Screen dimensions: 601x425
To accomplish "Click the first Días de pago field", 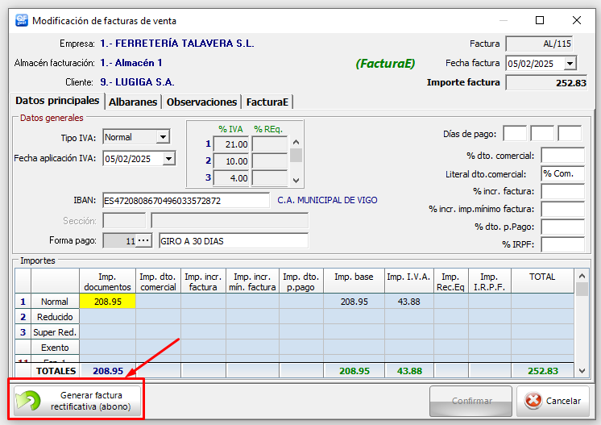I will point(515,134).
